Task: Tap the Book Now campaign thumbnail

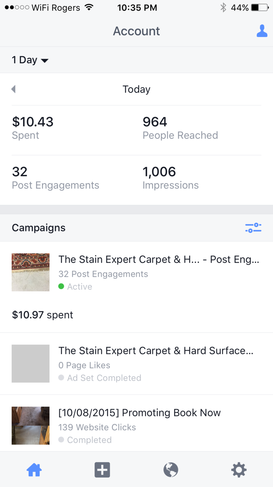Action: 30,425
